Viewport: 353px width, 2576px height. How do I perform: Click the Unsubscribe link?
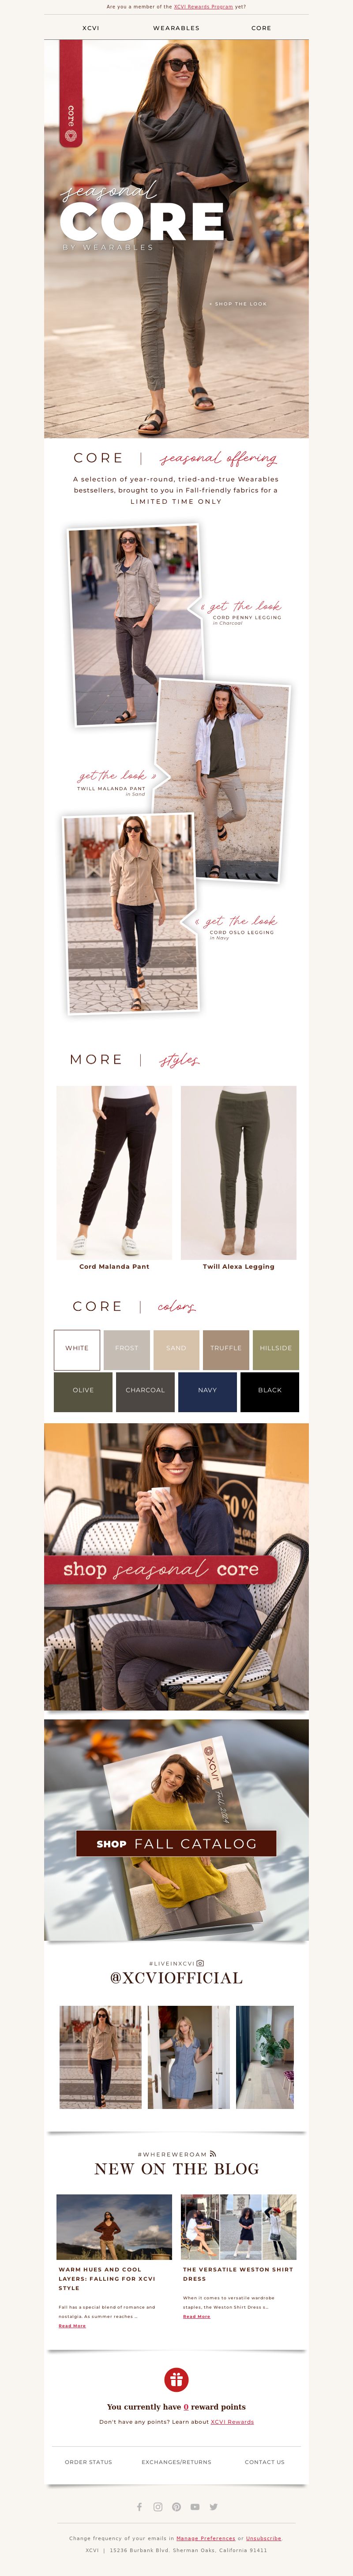click(x=263, y=2538)
